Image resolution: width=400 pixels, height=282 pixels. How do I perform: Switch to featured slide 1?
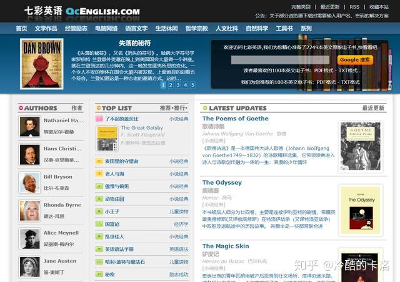pyautogui.click(x=163, y=85)
